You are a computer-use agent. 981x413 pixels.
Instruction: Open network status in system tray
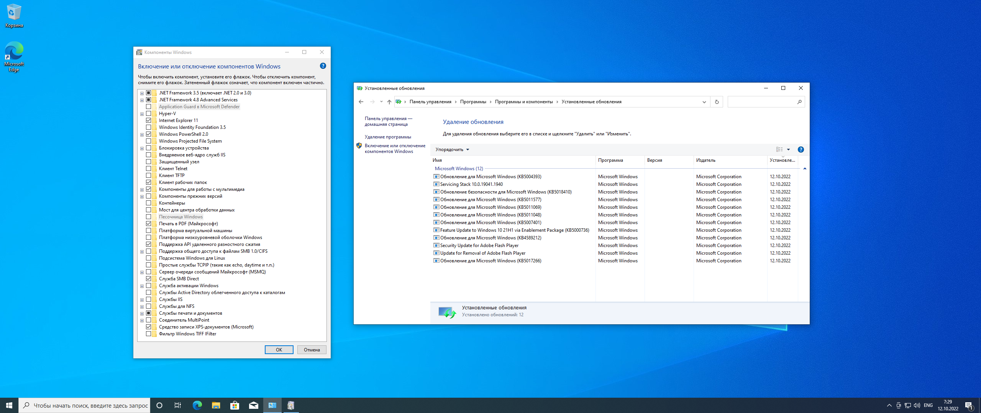click(908, 405)
